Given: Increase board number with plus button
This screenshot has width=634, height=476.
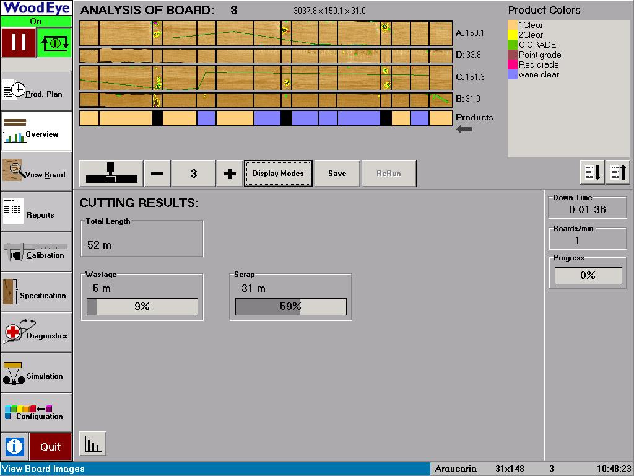Looking at the screenshot, I should tap(229, 174).
